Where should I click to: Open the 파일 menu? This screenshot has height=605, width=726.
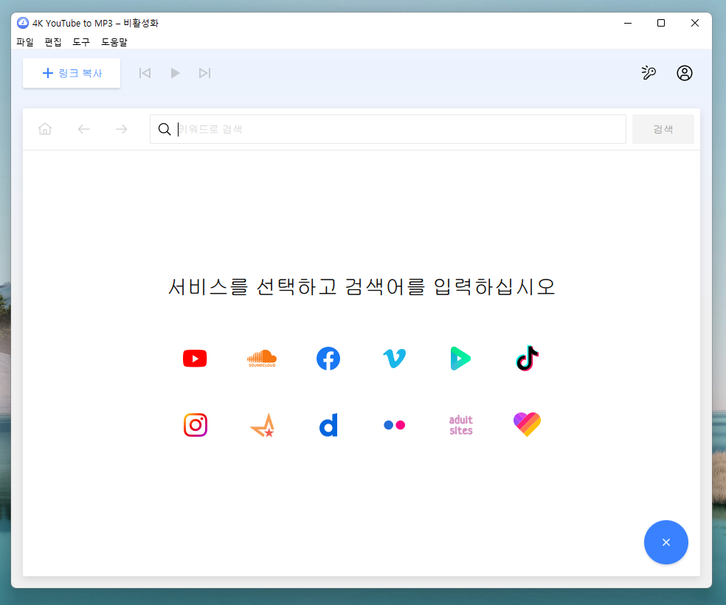(25, 42)
